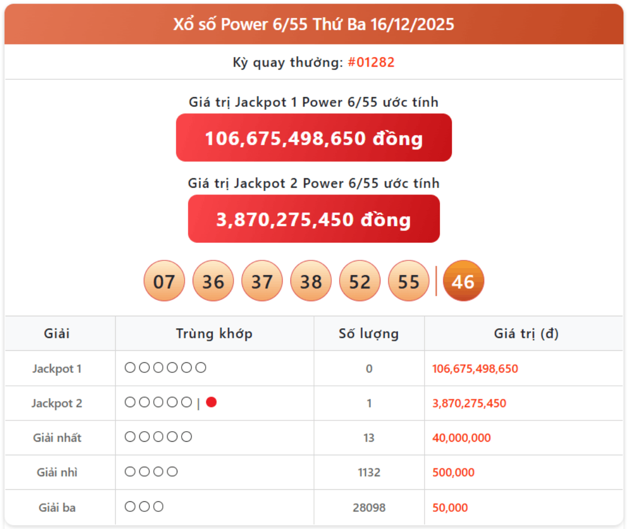The width and height of the screenshot is (628, 529).
Task: Click the Jackpot 2 value 3,870,275,450 banner
Action: [313, 219]
